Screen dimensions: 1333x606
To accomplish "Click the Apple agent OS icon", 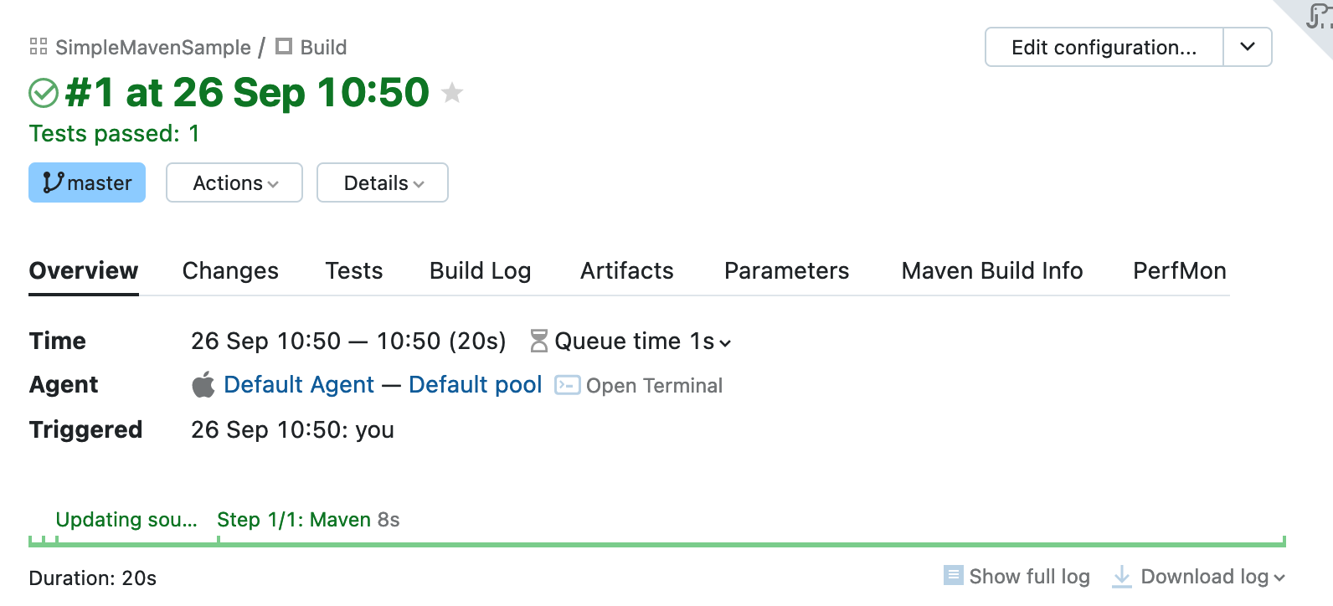I will pyautogui.click(x=203, y=385).
